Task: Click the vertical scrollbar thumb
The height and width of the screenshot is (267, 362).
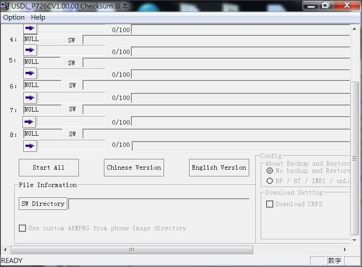Action: tap(354, 159)
